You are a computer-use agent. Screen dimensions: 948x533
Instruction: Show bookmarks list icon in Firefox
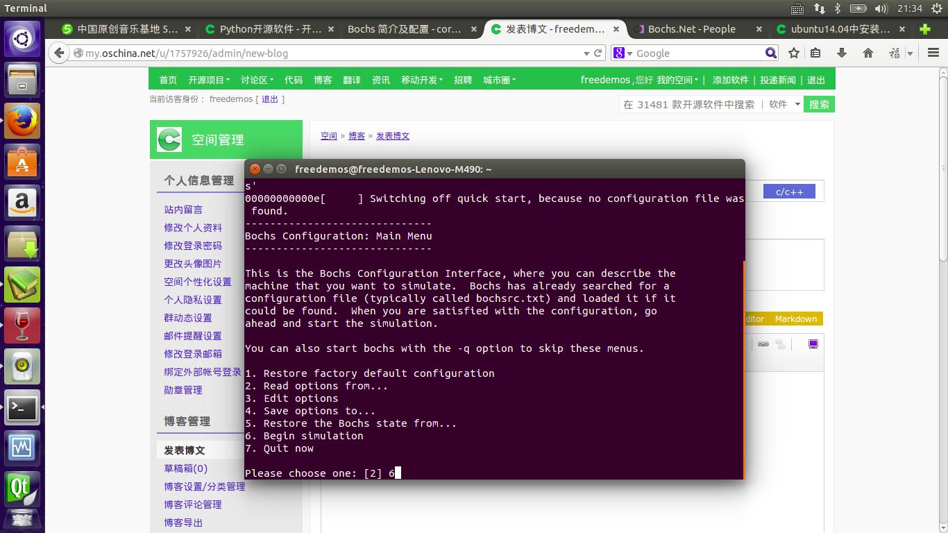pyautogui.click(x=816, y=53)
